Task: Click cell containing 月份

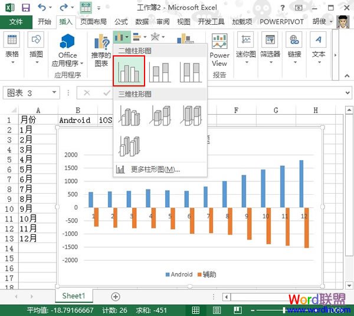Action: tap(38, 120)
